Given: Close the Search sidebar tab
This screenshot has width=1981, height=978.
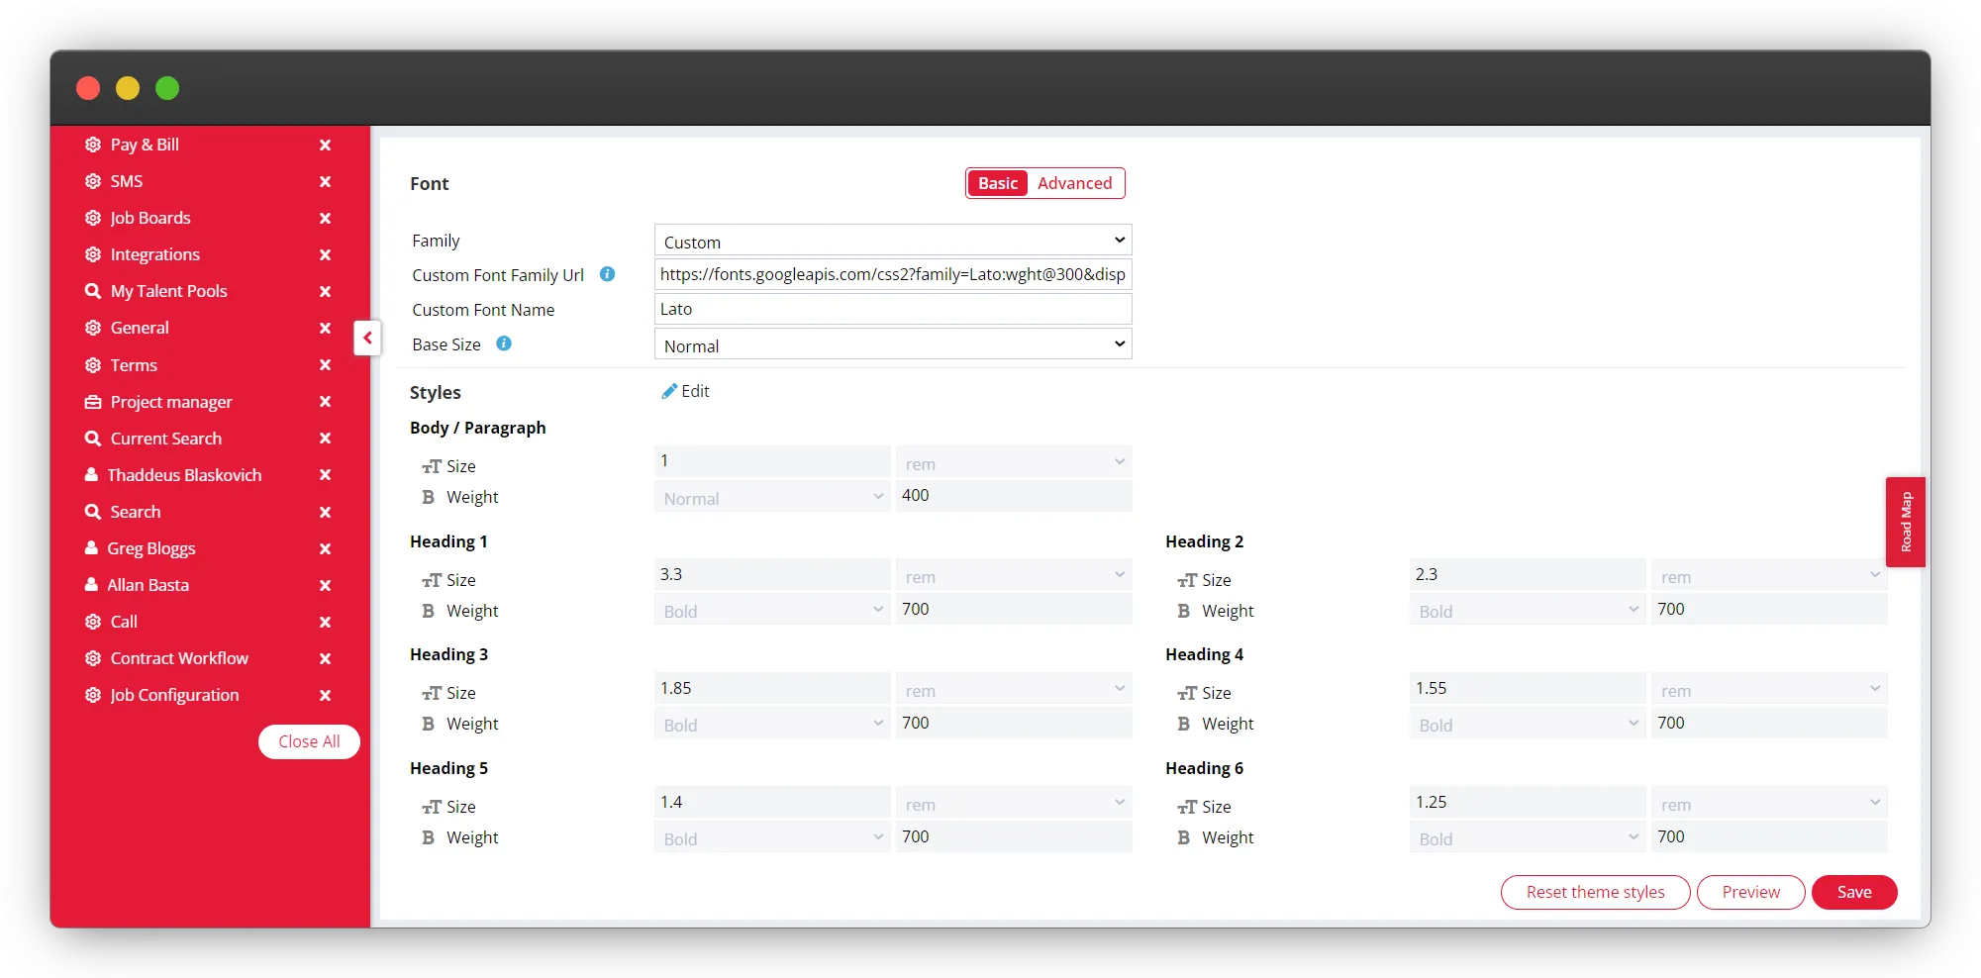Looking at the screenshot, I should (x=325, y=512).
